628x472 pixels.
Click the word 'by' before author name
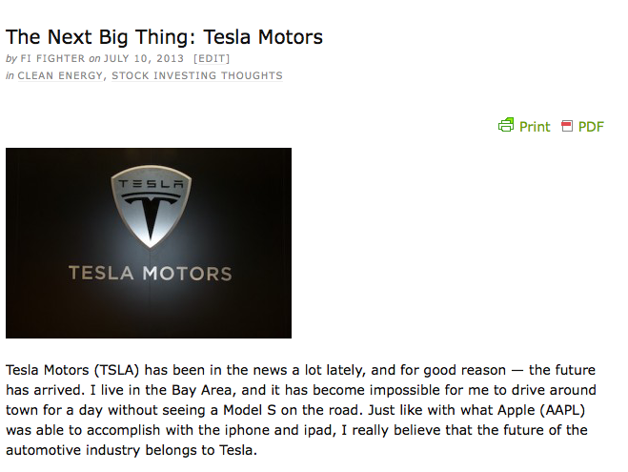[x=11, y=59]
